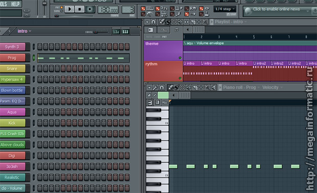This screenshot has width=317, height=193.
Task: Click to enable online news
Action: click(276, 9)
